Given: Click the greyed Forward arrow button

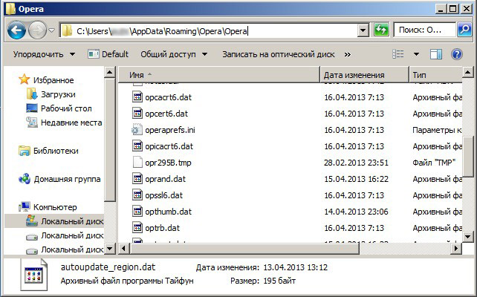Looking at the screenshot, I should point(37,30).
